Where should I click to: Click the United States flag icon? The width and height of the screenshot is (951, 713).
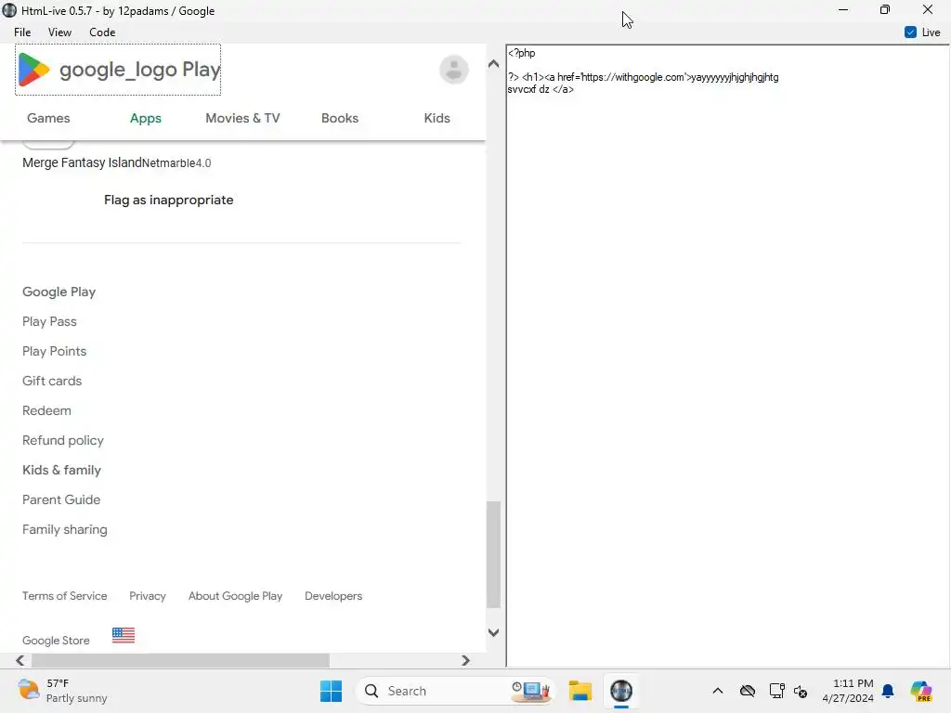(124, 635)
